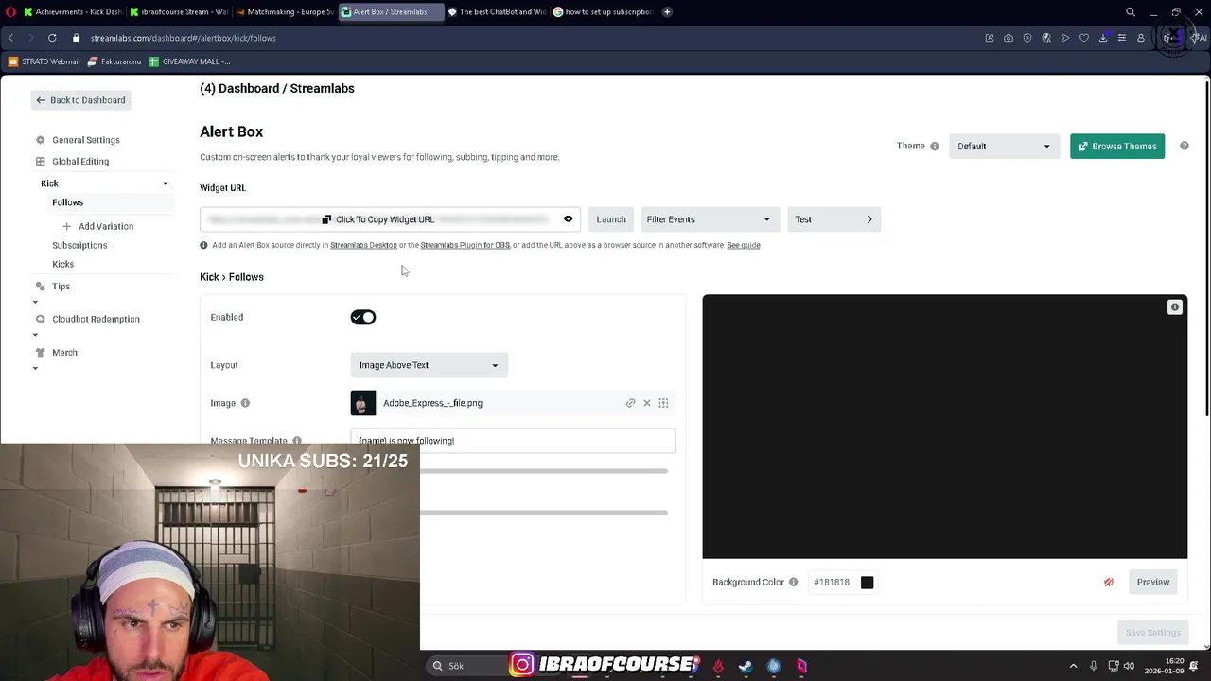Click the red muted sound icon near Preview

coord(1109,582)
